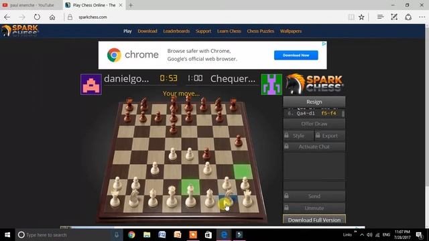
Task: Click the site lock icon in address bar
Action: pyautogui.click(x=70, y=17)
